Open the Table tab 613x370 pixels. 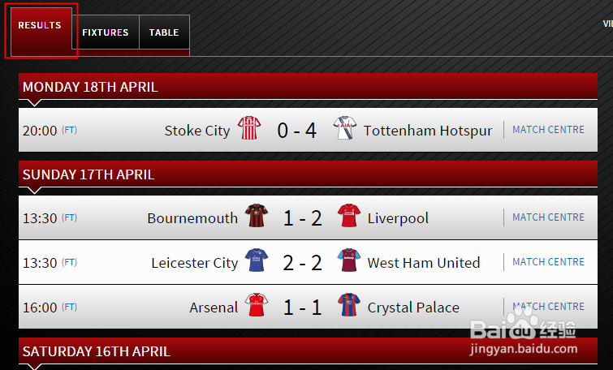pos(164,32)
